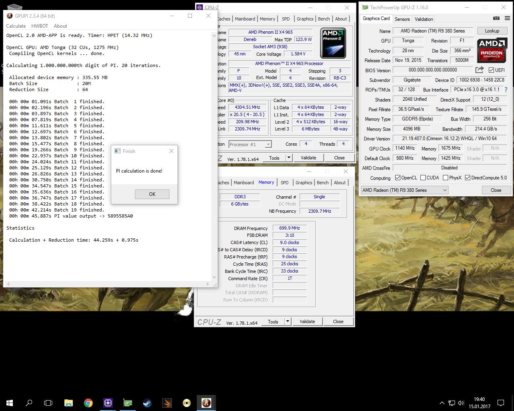This screenshot has width=514, height=411.
Task: Click the GPUPI title bar icon
Action: pos(10,16)
